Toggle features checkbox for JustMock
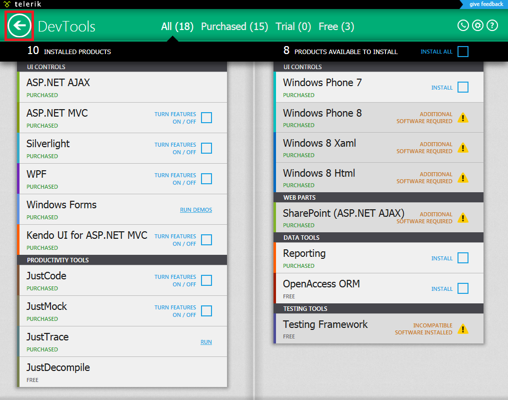 [206, 311]
